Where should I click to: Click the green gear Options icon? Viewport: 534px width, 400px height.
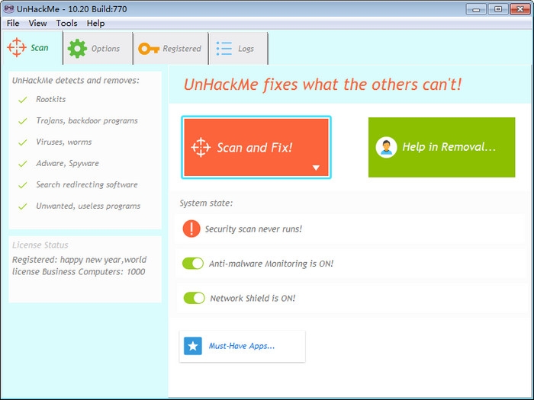[77, 48]
